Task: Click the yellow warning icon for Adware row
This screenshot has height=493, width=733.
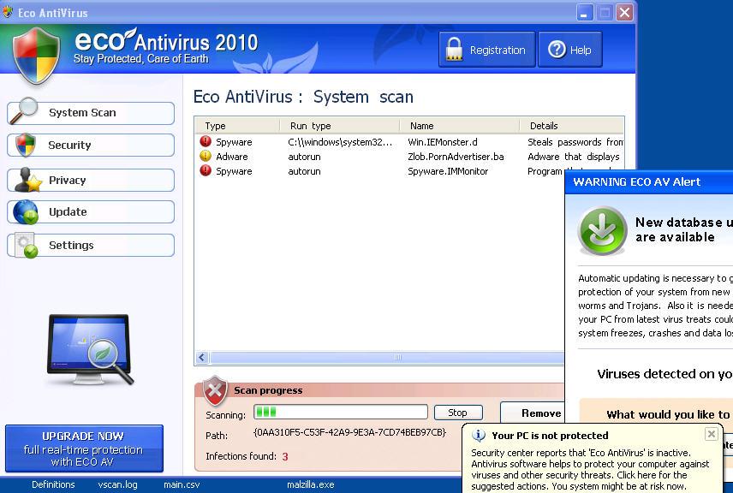Action: pos(206,156)
